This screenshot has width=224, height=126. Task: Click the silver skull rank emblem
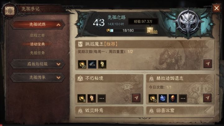click(x=189, y=23)
